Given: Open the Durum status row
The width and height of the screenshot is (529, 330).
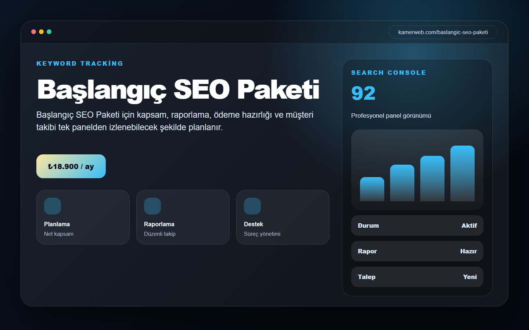Looking at the screenshot, I should tap(417, 225).
